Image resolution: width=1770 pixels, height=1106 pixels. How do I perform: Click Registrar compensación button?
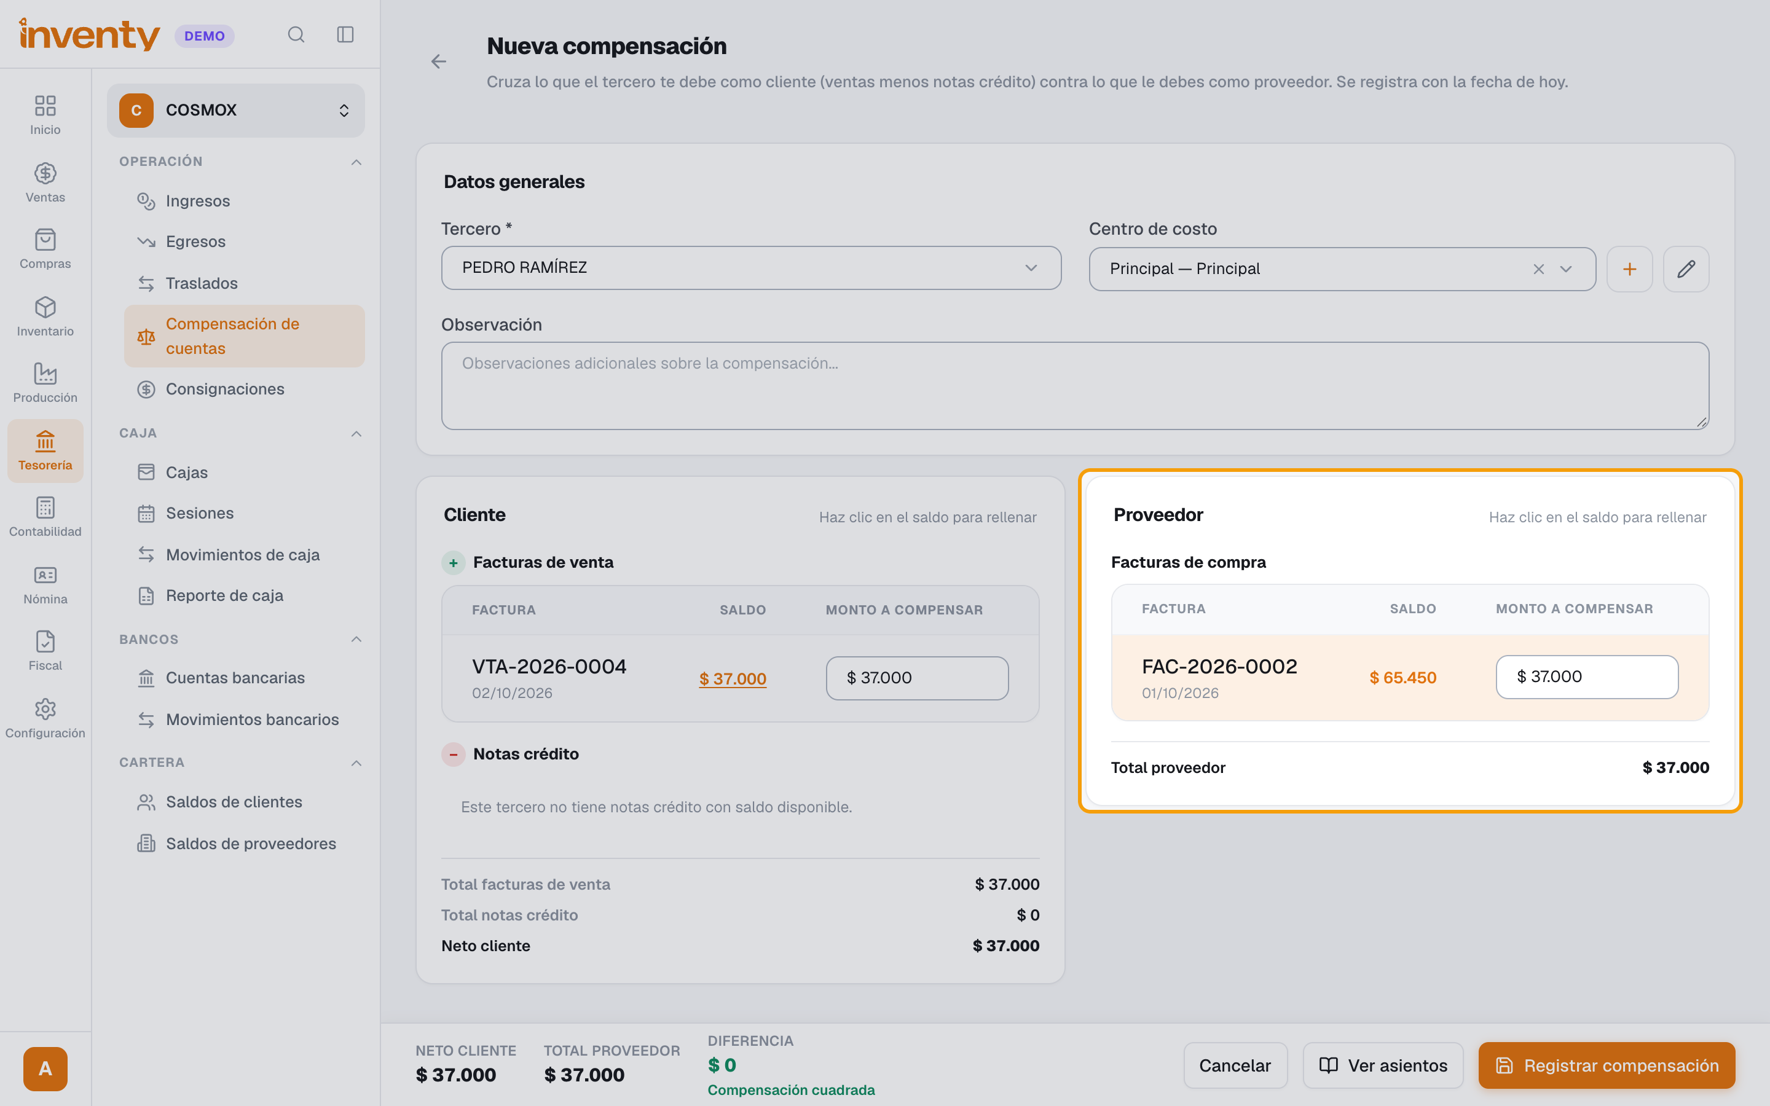(x=1607, y=1065)
